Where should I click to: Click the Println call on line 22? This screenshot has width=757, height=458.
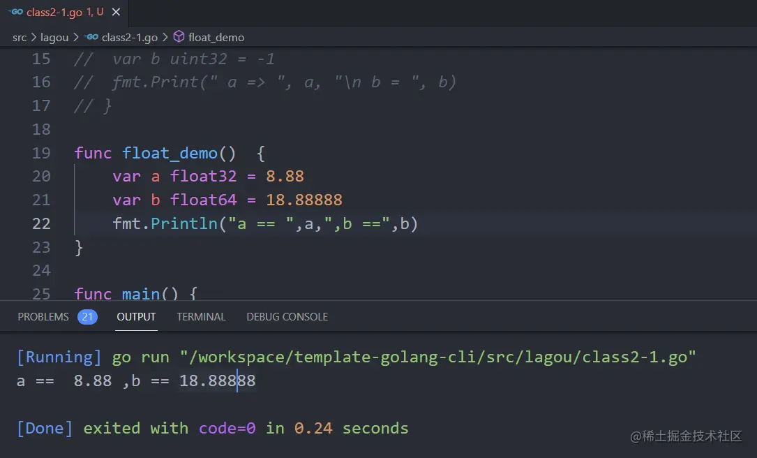[x=184, y=223]
